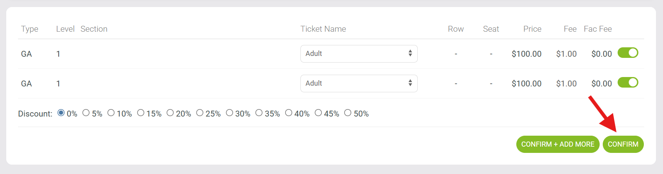This screenshot has height=174, width=663.
Task: Toggle off the first GA ticket switch
Action: (628, 53)
